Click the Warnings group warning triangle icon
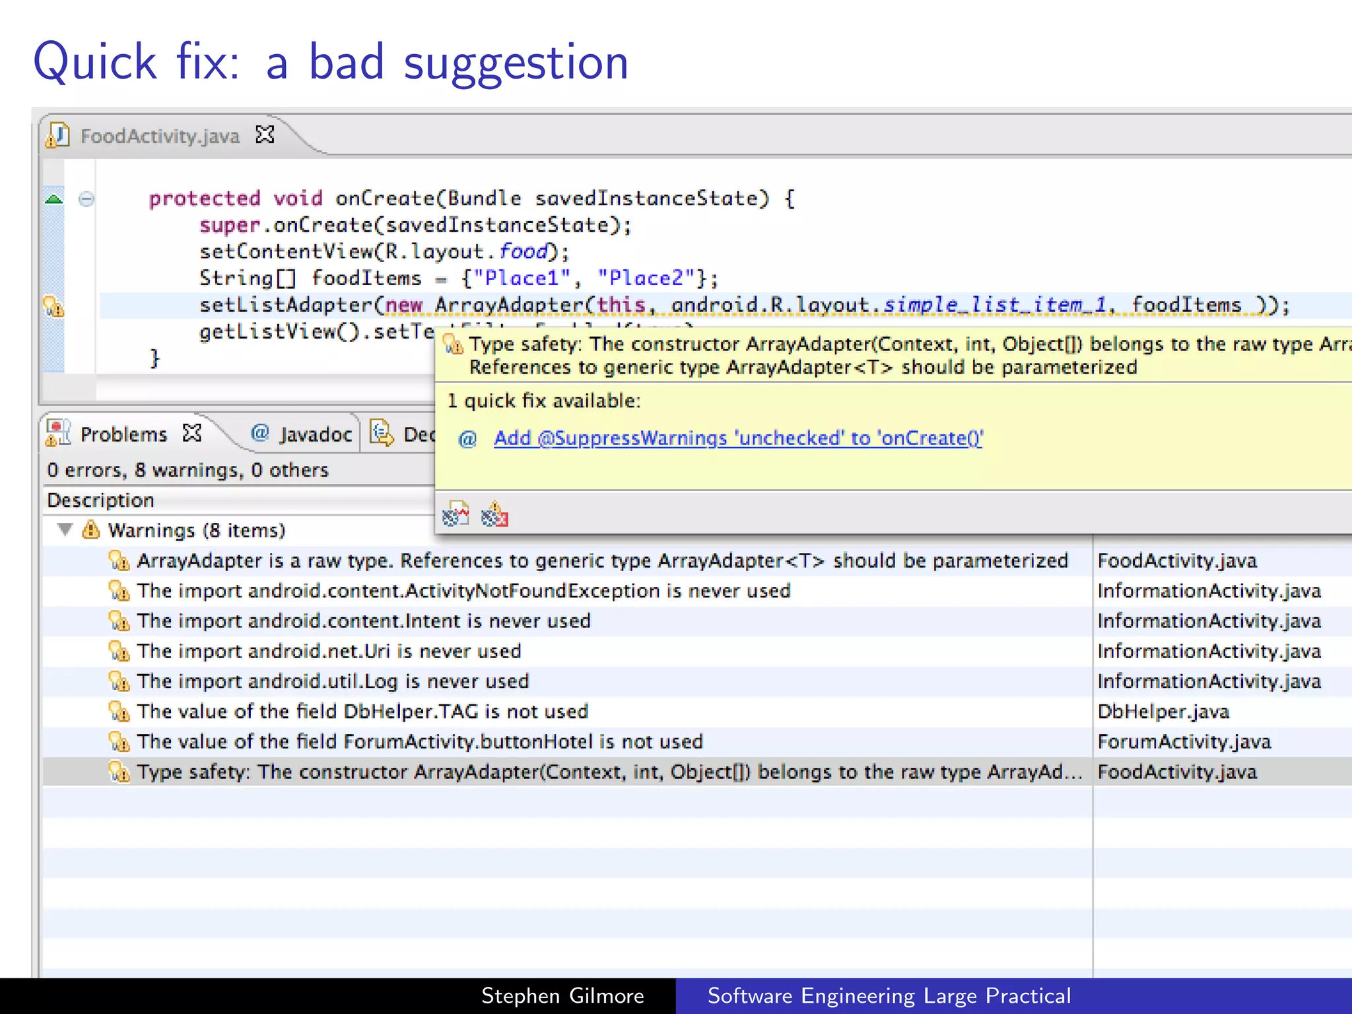Image resolution: width=1352 pixels, height=1014 pixels. point(91,529)
